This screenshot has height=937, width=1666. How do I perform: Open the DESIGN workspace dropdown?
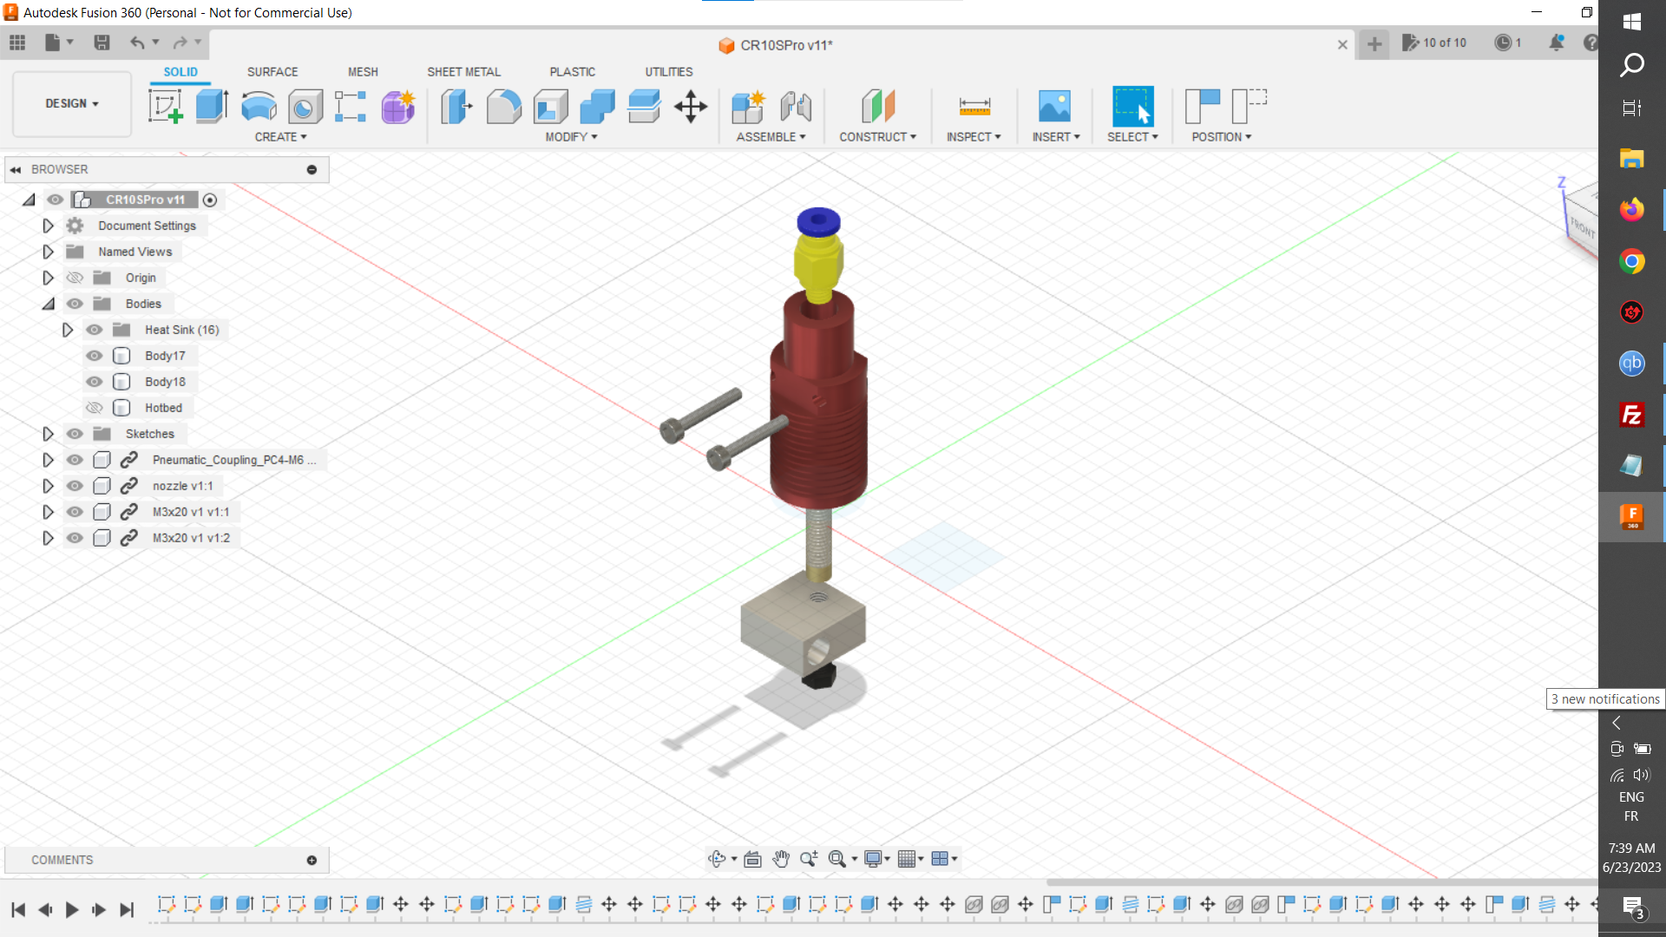72,103
